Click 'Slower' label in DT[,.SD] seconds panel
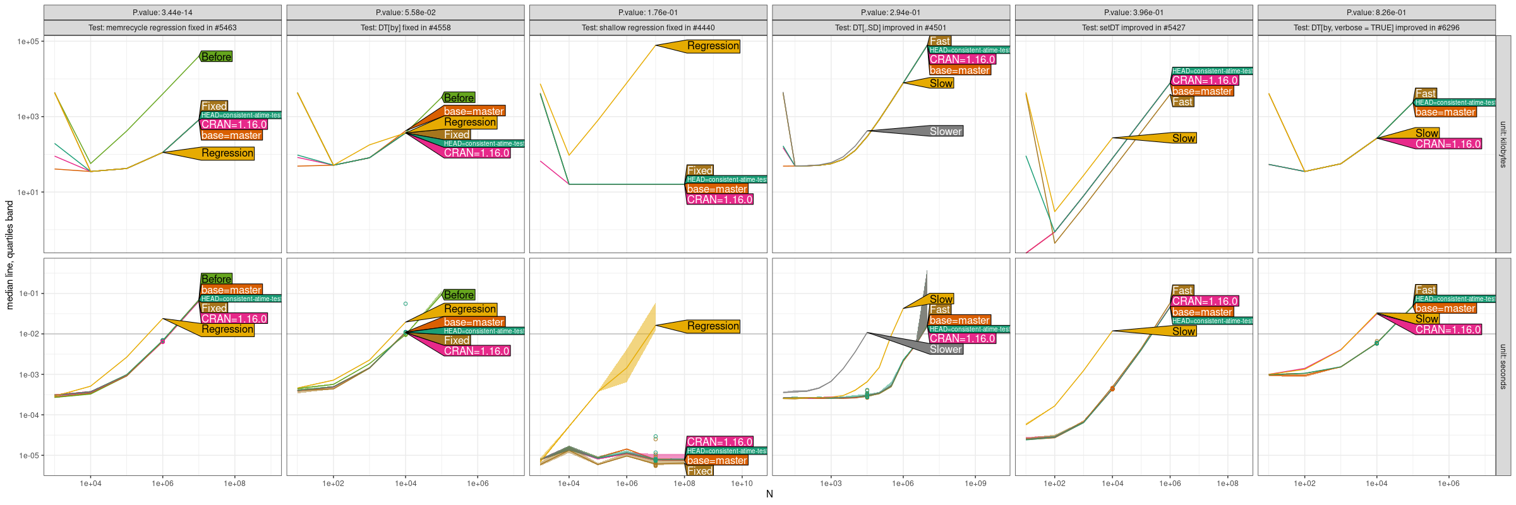 click(x=946, y=349)
